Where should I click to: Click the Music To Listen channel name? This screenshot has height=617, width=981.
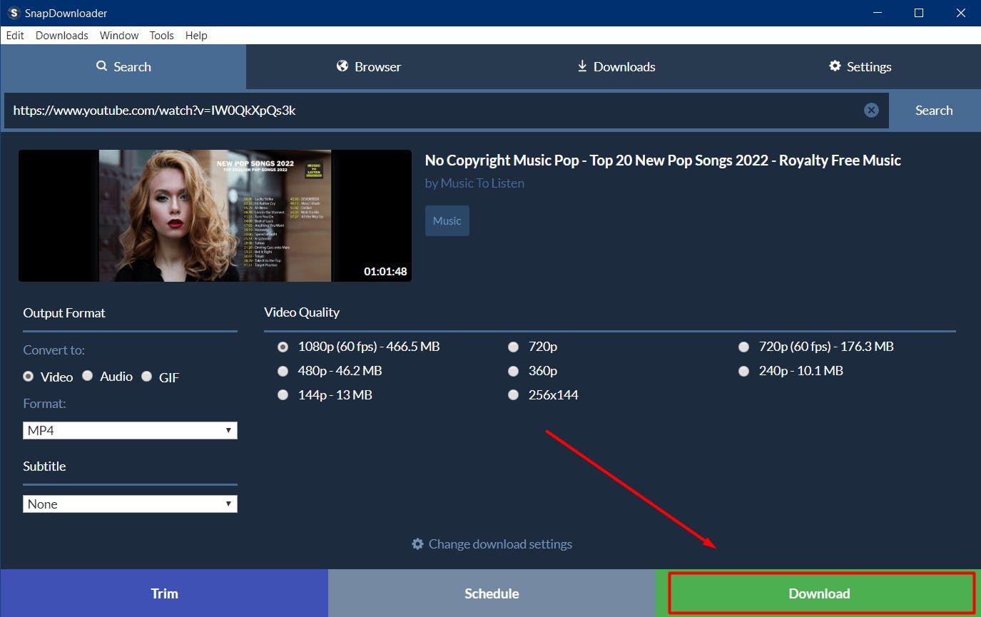(482, 183)
